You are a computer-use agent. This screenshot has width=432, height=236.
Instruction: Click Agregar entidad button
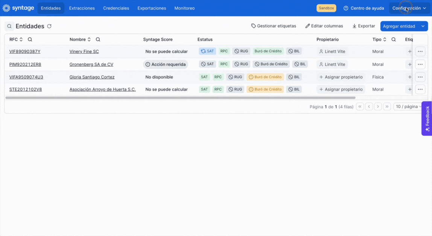(399, 26)
